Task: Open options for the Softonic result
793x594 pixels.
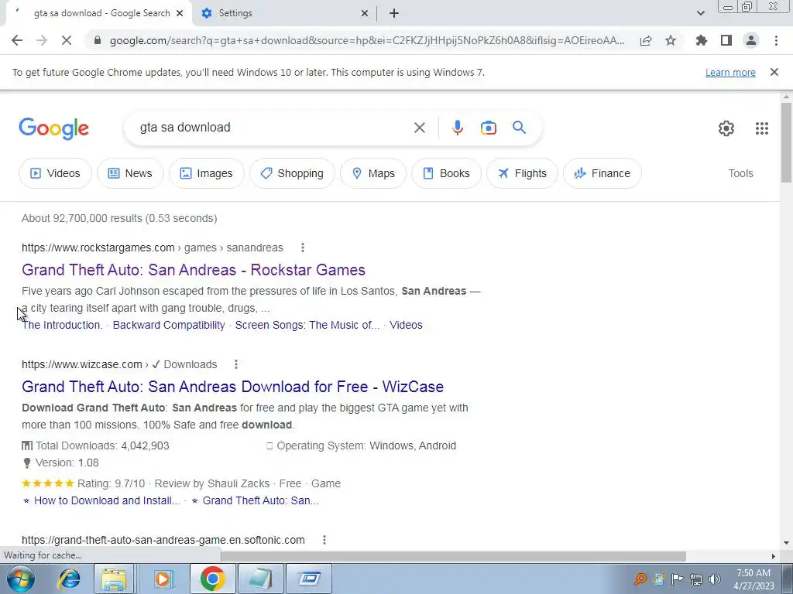Action: [324, 540]
